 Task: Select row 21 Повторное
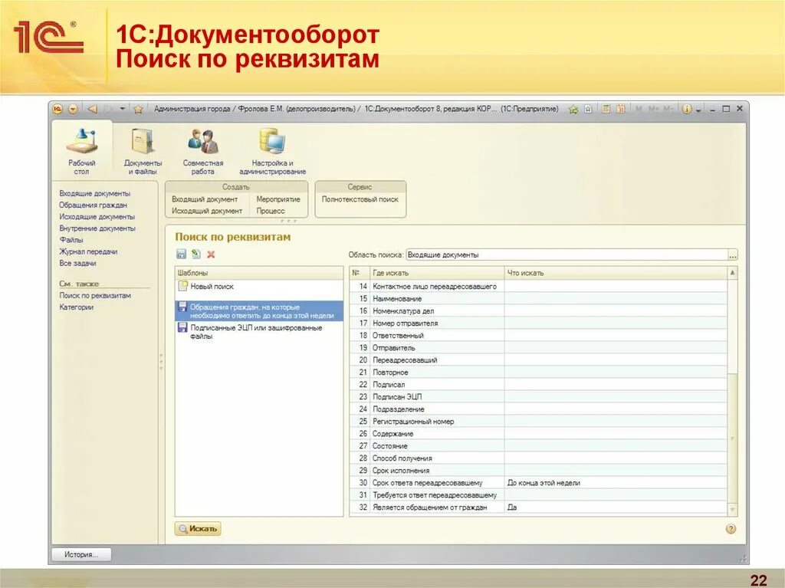[x=539, y=372]
